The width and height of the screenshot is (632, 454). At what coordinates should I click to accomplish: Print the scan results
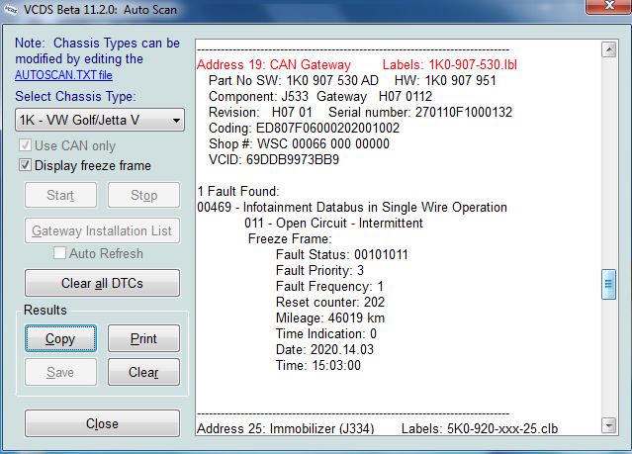[x=143, y=338]
